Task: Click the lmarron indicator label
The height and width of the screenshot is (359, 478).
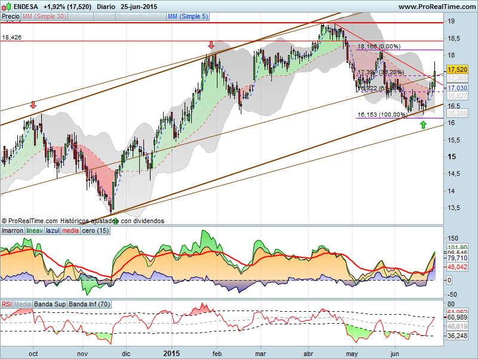Action: [x=13, y=230]
